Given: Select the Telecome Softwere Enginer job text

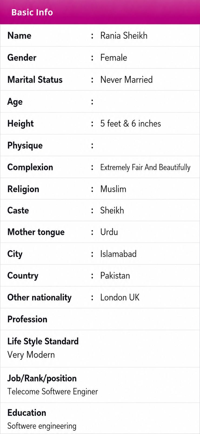Looking at the screenshot, I should [x=53, y=391].
